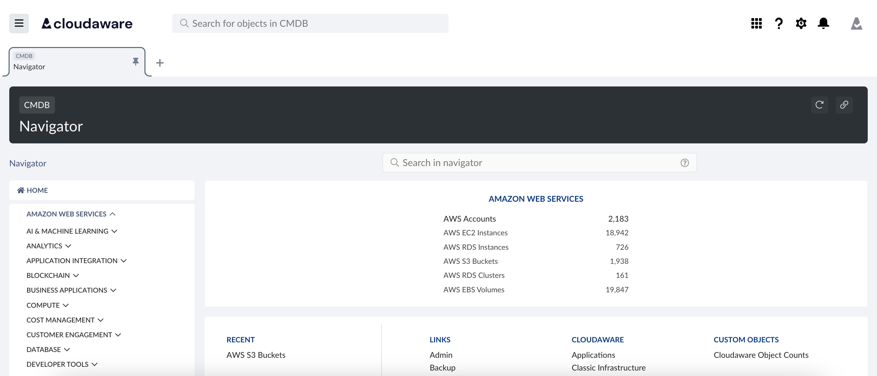Open the settings gear icon

(x=801, y=23)
